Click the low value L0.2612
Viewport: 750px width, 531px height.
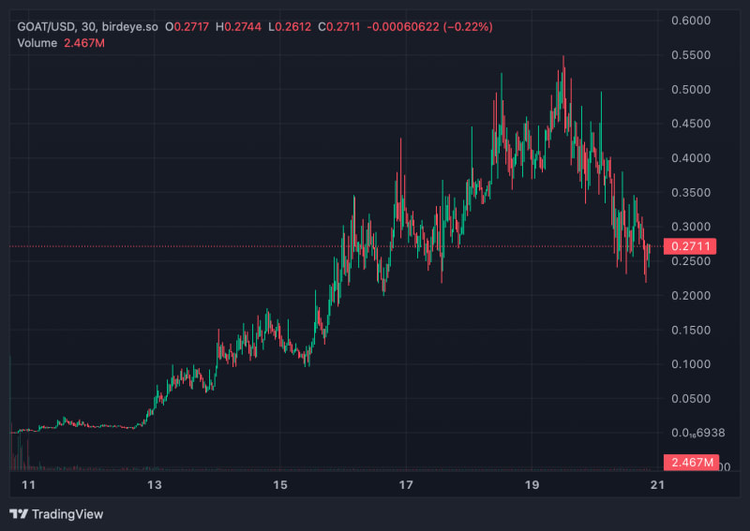[290, 27]
